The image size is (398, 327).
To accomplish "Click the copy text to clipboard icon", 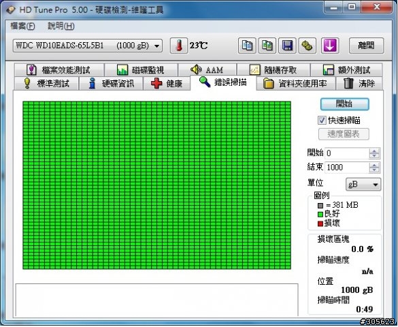I will tap(247, 46).
